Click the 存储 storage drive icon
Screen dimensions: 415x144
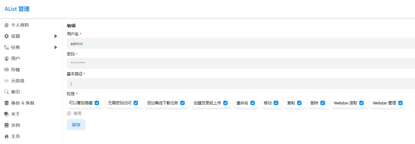point(6,70)
